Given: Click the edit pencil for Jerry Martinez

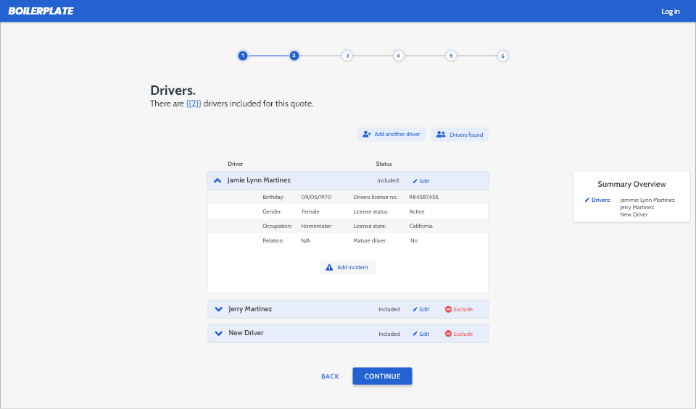Looking at the screenshot, I should click(x=415, y=310).
